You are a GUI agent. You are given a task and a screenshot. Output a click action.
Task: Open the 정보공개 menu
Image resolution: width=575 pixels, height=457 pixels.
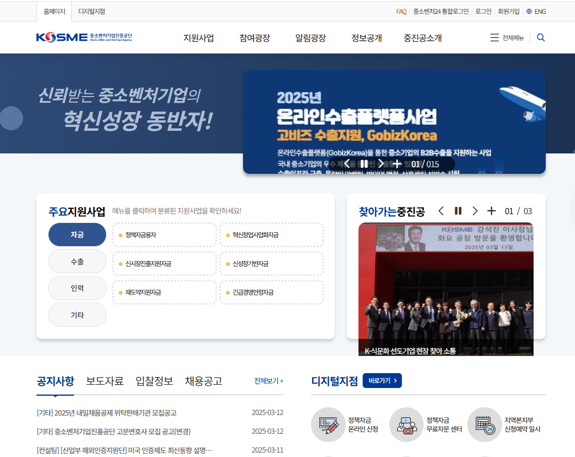point(367,38)
